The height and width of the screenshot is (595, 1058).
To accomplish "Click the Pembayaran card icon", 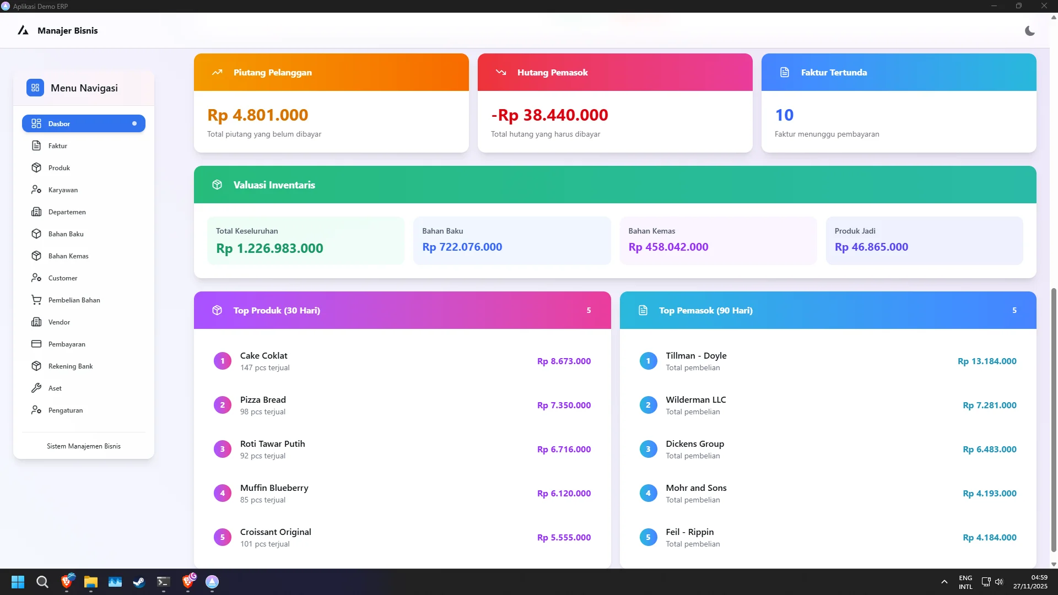I will [x=36, y=344].
